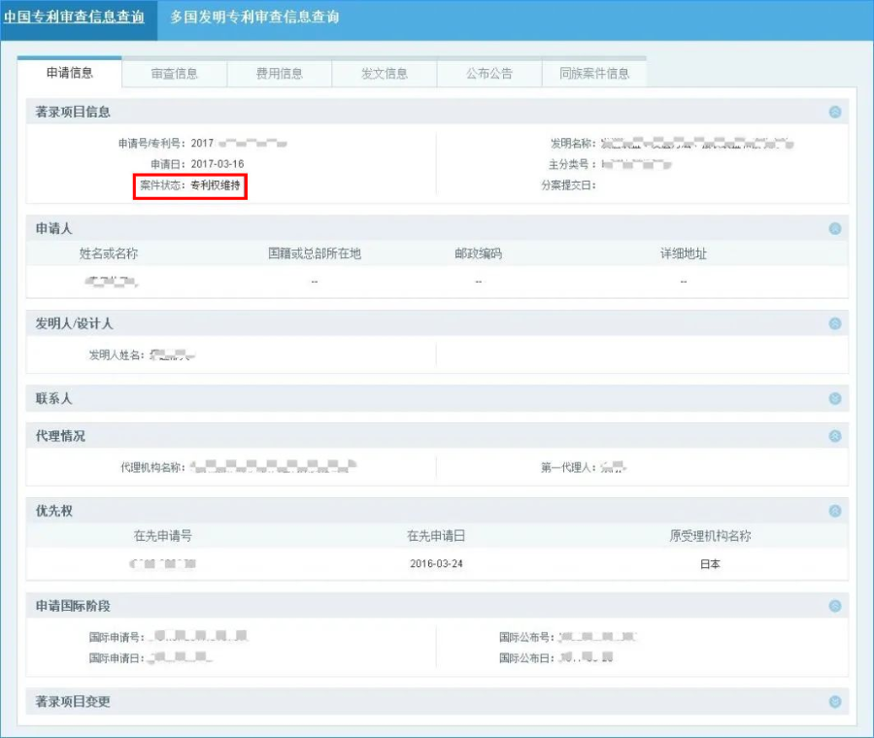Viewport: 874px width, 738px height.
Task: Open the 多国发明专利审查信息查询 navigation item
Action: [252, 17]
